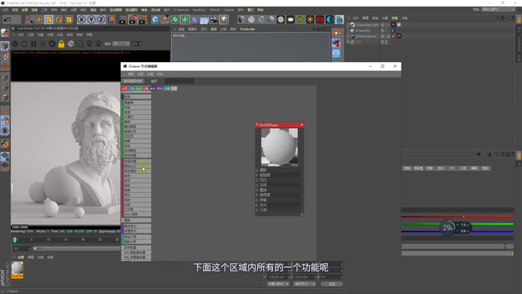
Task: Click the first input port of OctDiffuse node
Action: point(257,170)
